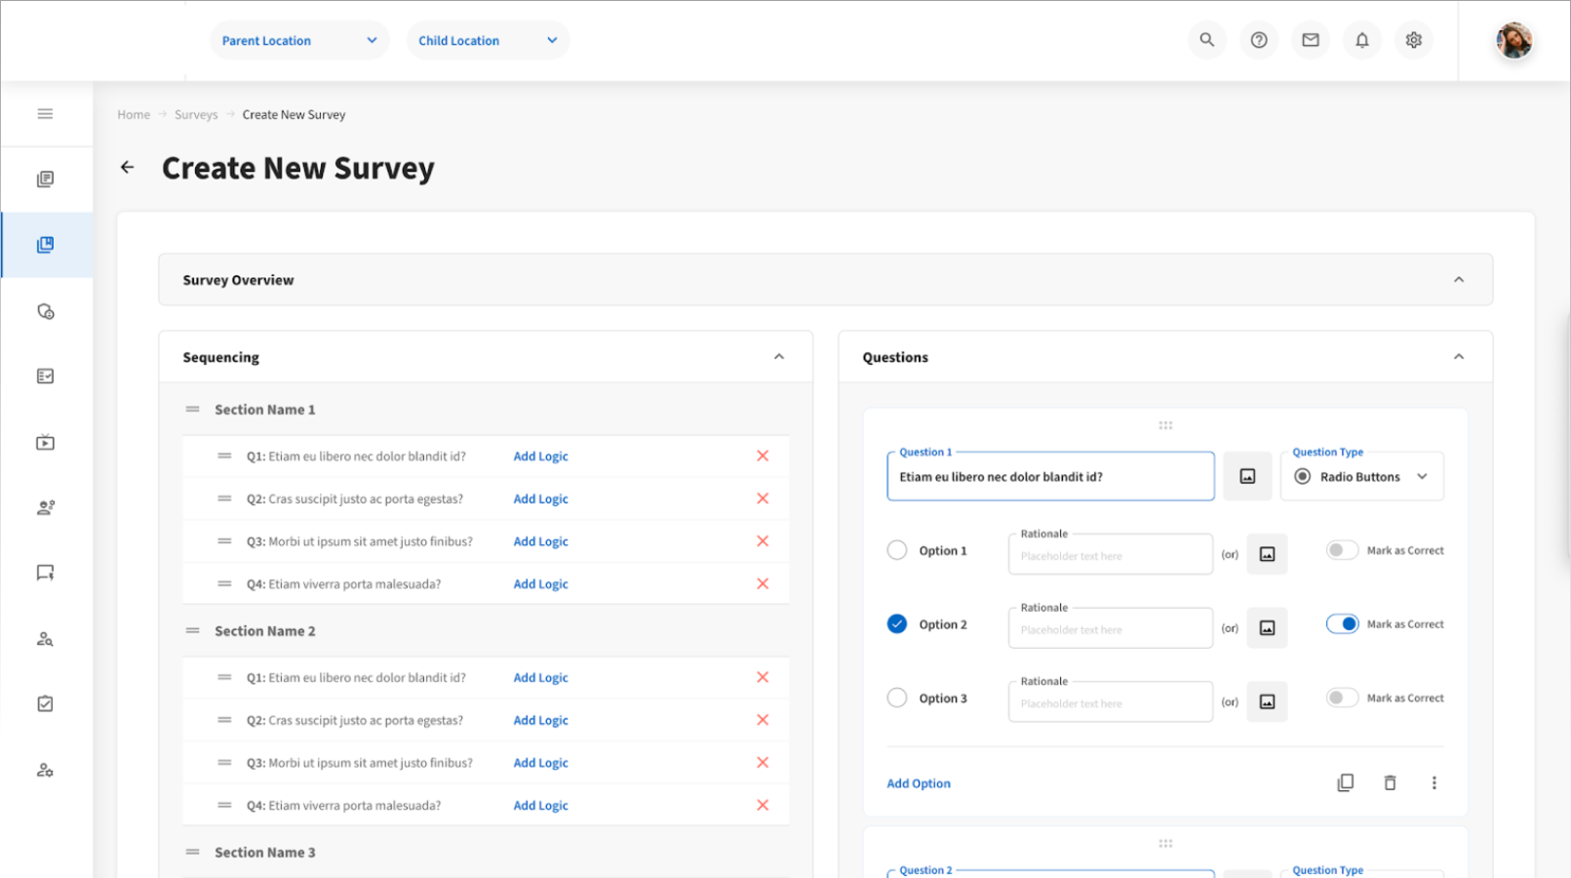Image resolution: width=1571 pixels, height=878 pixels.
Task: Remove Q3 from Section Name 1
Action: [763, 540]
